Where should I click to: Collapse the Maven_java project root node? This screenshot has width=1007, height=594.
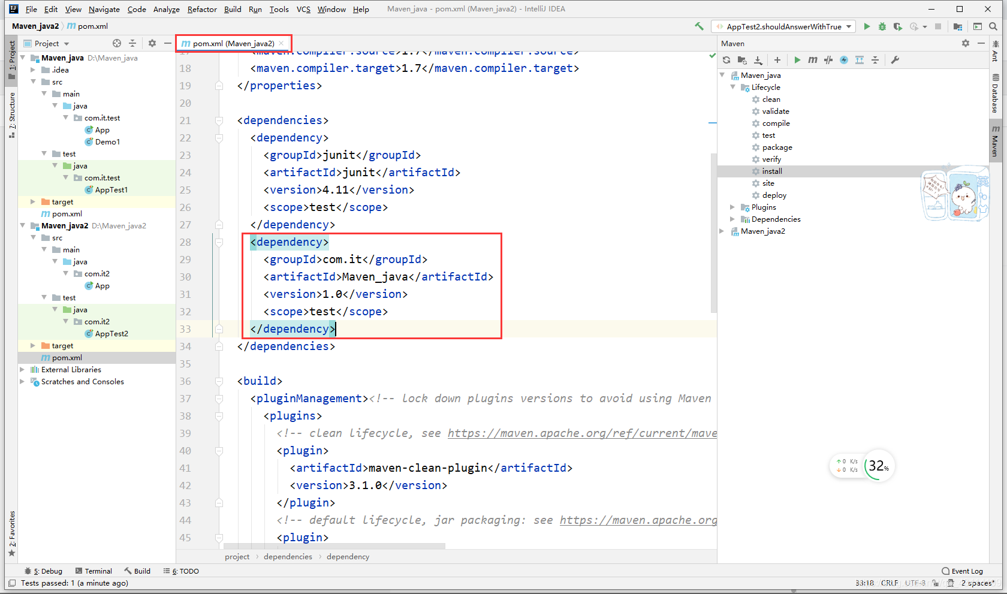[x=23, y=58]
